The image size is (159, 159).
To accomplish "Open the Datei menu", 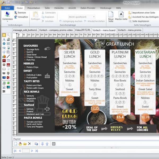I will (x=7, y=8).
